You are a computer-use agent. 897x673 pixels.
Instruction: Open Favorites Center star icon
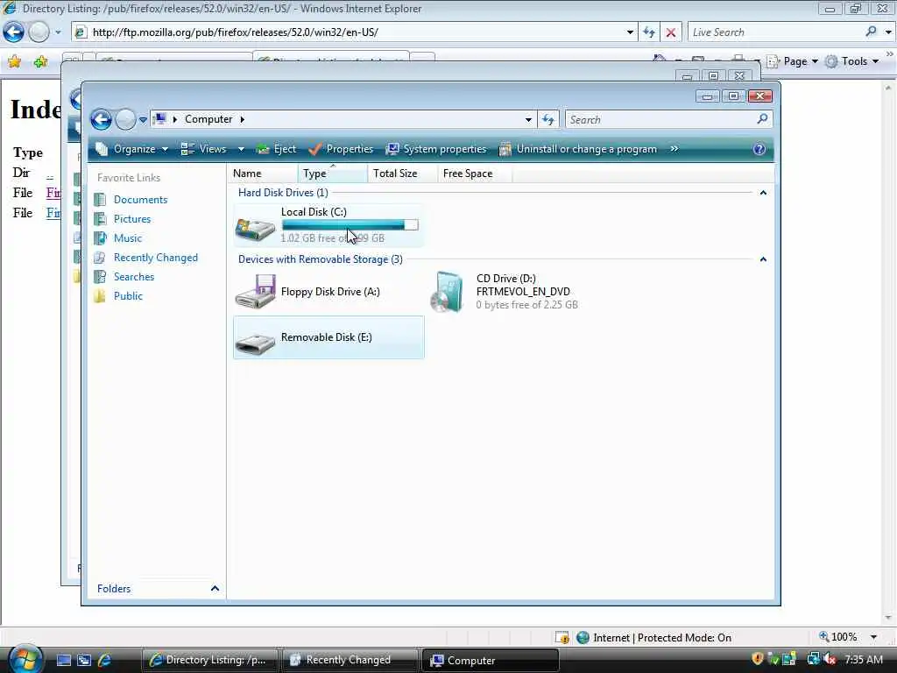pyautogui.click(x=14, y=61)
